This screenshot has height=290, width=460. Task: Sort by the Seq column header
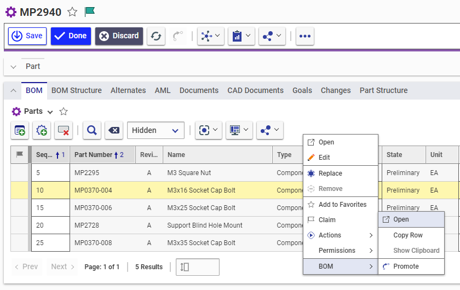pyautogui.click(x=50, y=154)
